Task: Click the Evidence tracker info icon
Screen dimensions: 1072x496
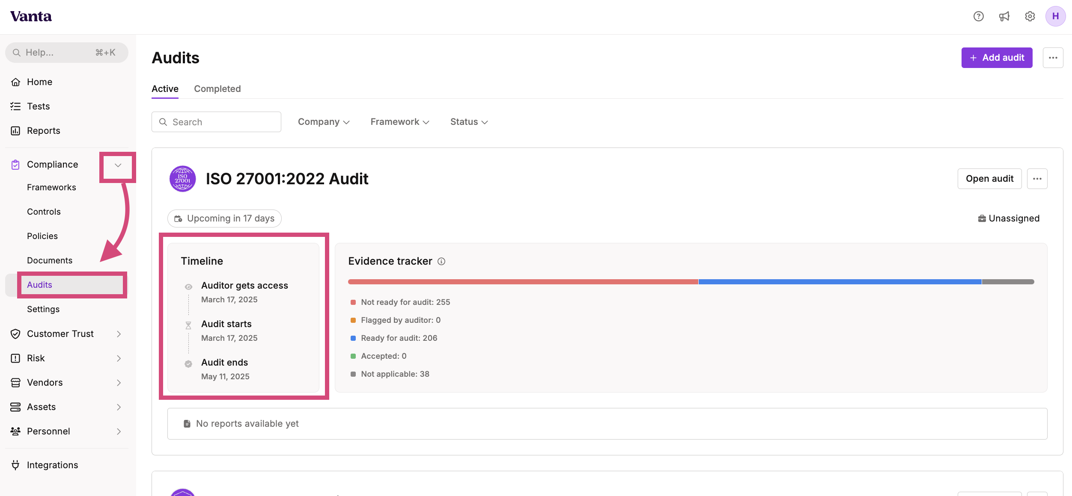Action: click(441, 261)
